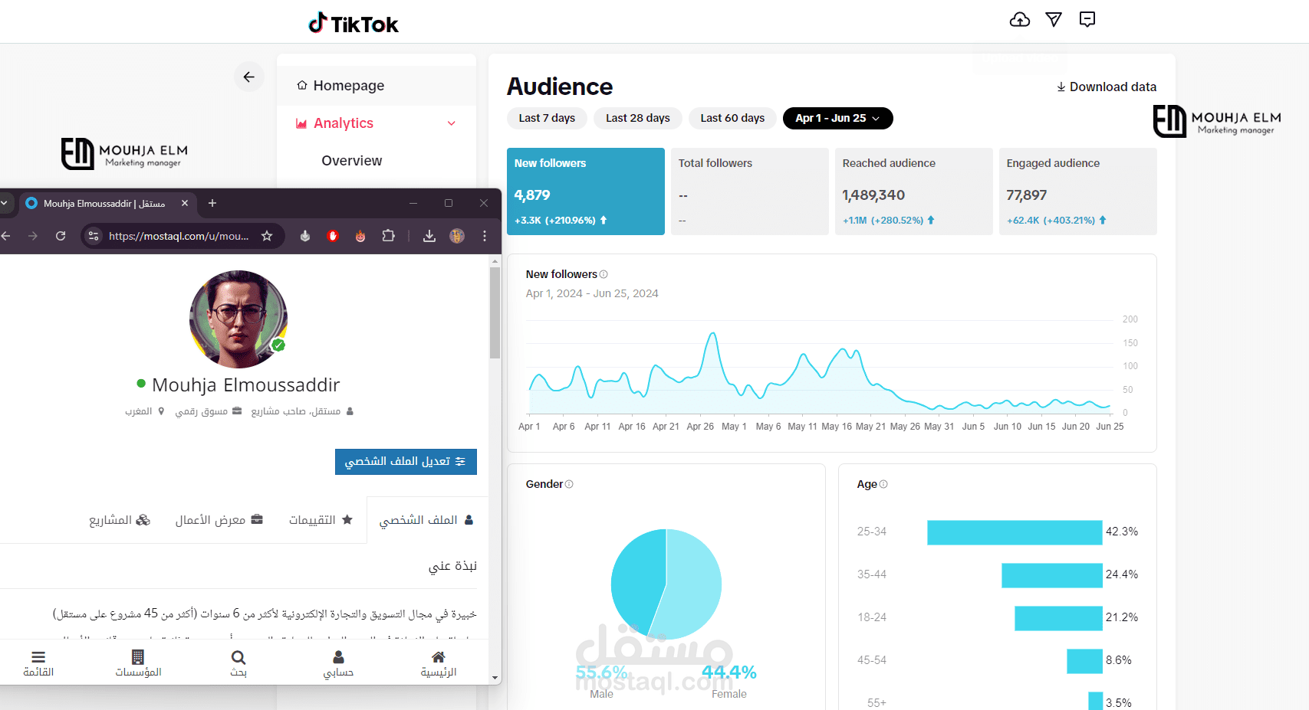Screen dimensions: 1309x710
Task: Select the Total followers metric card
Action: [x=750, y=191]
